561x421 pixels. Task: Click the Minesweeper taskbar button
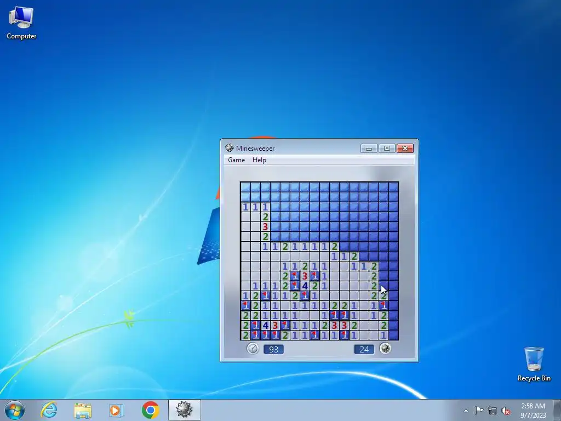click(x=184, y=410)
